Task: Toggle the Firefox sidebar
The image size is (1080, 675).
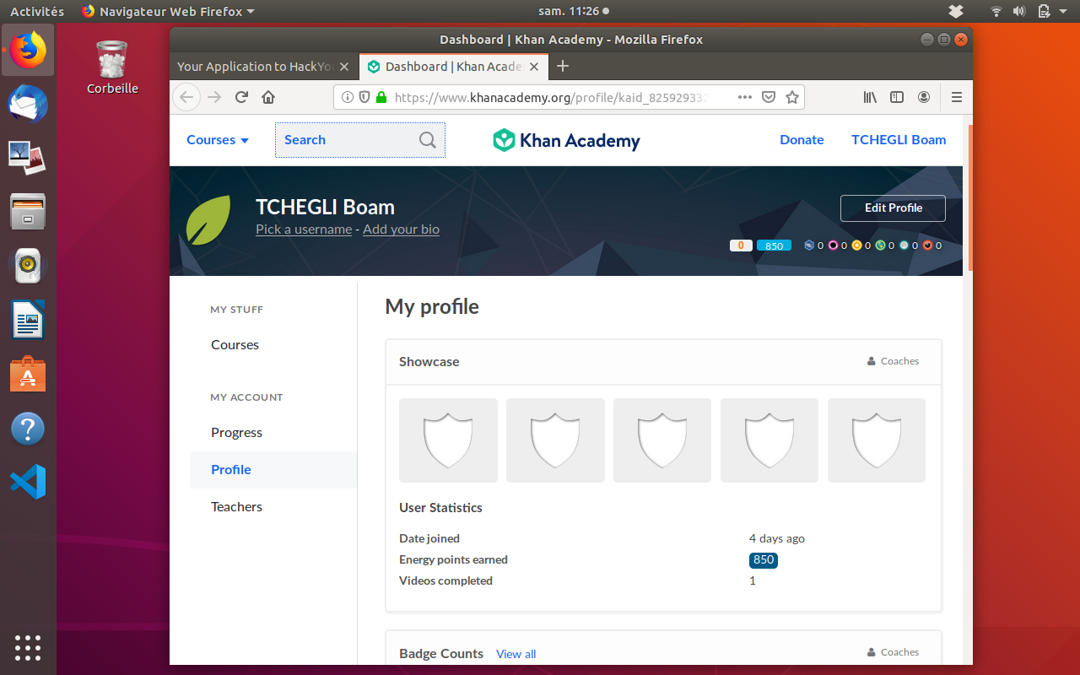Action: (x=897, y=97)
